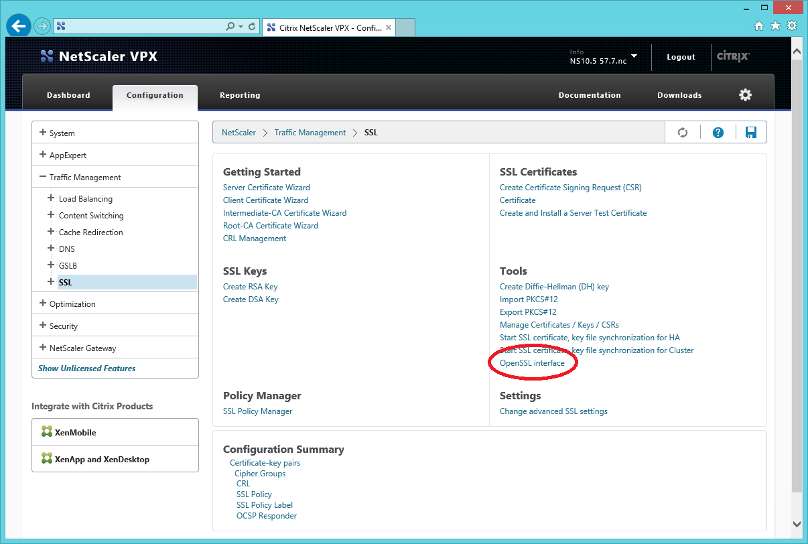Open Manage Certificates / Keys / CSRs
This screenshot has width=808, height=544.
(559, 325)
